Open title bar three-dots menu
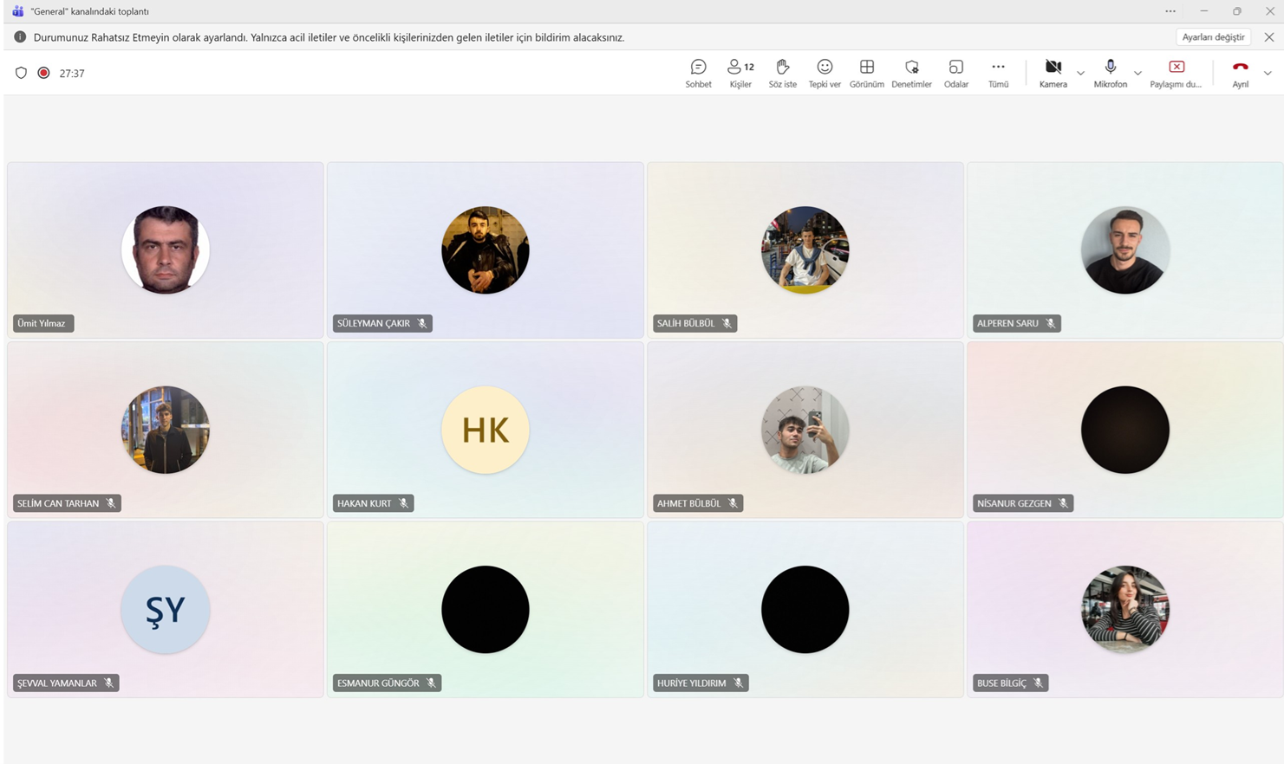This screenshot has height=764, width=1284. (1170, 11)
